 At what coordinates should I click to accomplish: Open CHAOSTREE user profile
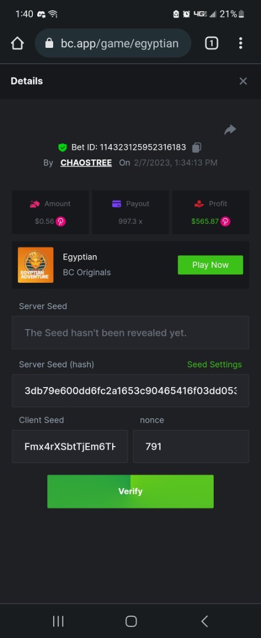click(86, 163)
